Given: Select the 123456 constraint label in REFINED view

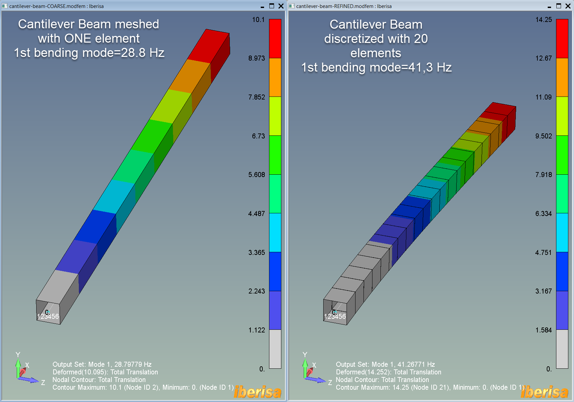Looking at the screenshot, I should coord(335,316).
